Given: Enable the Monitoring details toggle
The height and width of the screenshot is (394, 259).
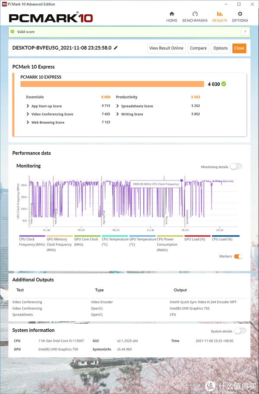Looking at the screenshot, I should click(x=236, y=167).
